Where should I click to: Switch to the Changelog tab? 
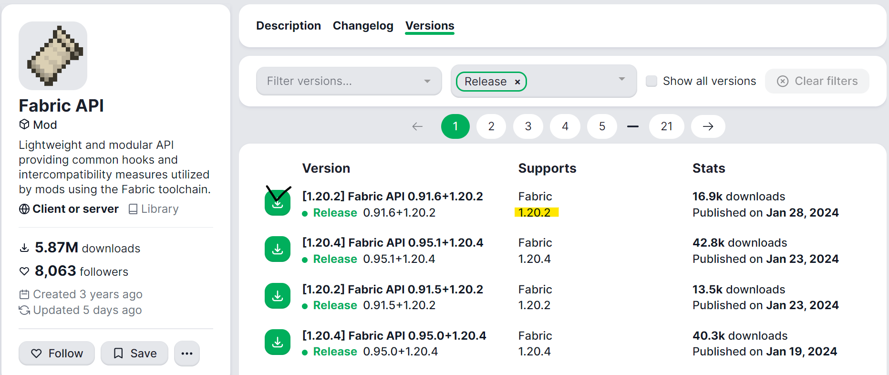click(x=363, y=26)
